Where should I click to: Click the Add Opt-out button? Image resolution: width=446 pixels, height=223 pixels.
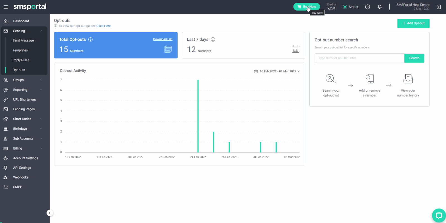click(x=413, y=23)
